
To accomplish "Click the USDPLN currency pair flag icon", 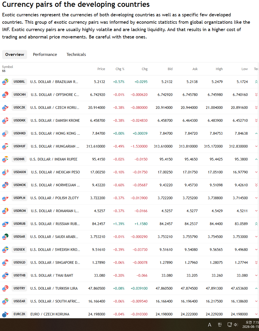I will [x=5, y=198].
